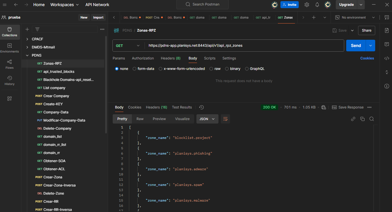This screenshot has height=212, width=392.
Task: Open the environment quick look icon
Action: point(387,17)
